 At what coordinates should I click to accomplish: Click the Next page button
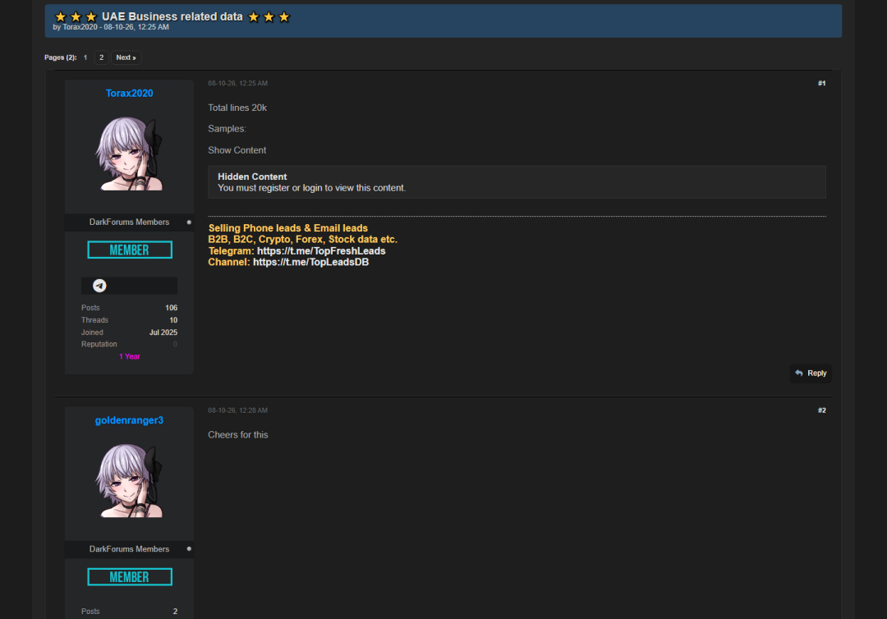(x=126, y=57)
